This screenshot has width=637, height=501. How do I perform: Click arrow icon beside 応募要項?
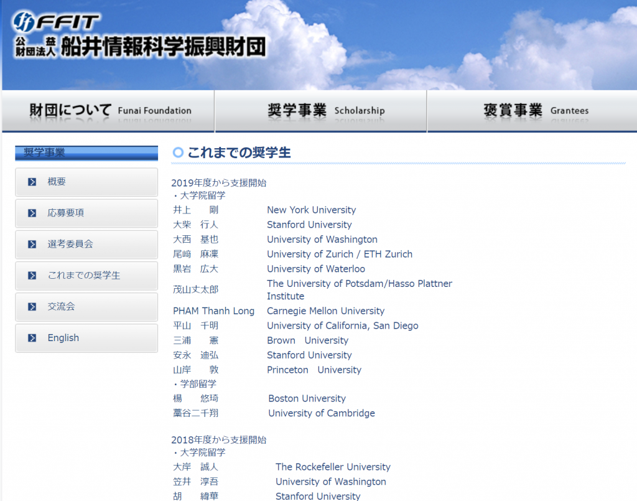pos(32,213)
